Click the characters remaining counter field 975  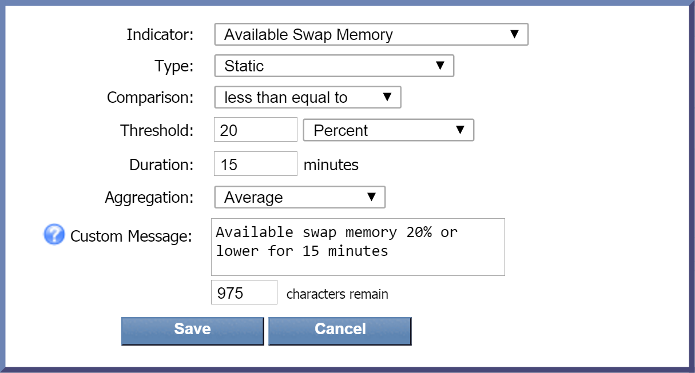click(244, 292)
